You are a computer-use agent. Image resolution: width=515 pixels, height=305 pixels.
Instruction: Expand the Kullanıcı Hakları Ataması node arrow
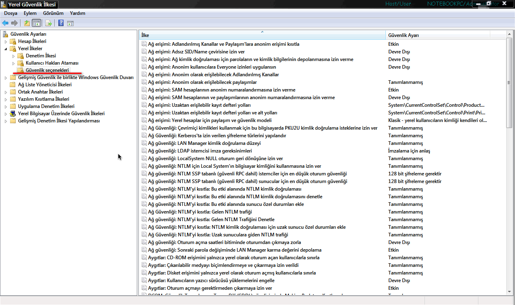(13, 63)
